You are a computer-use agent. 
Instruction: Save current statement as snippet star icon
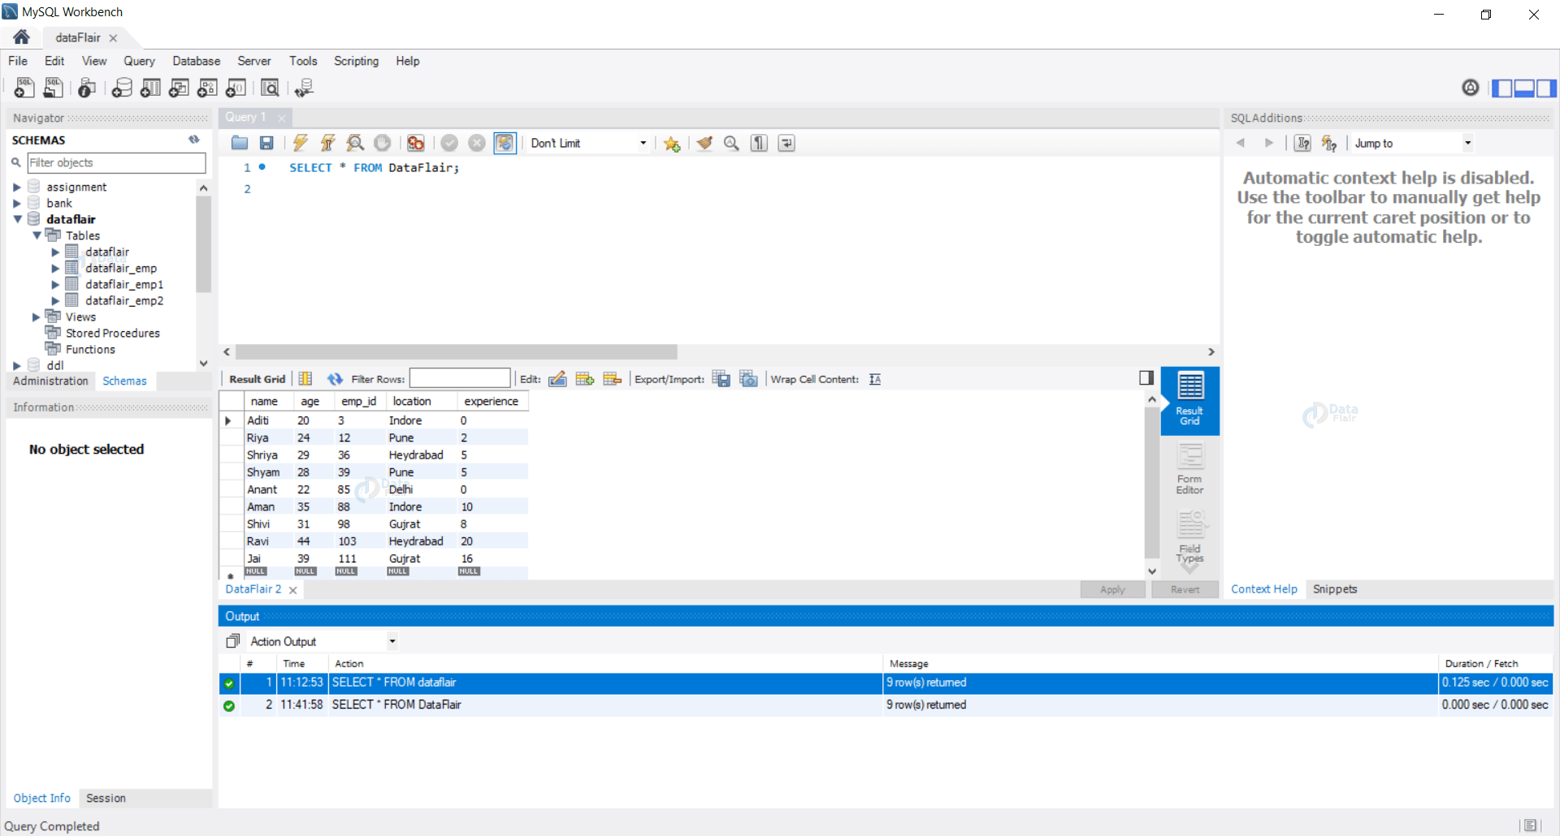672,143
